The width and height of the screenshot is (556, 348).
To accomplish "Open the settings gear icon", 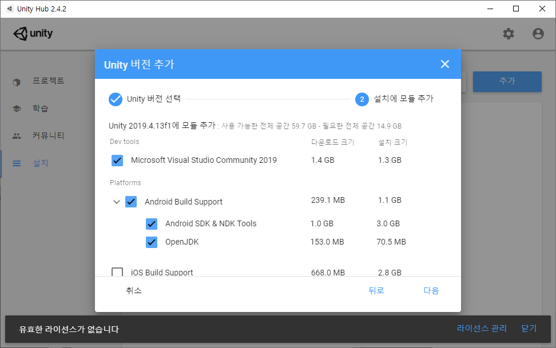I will point(508,34).
